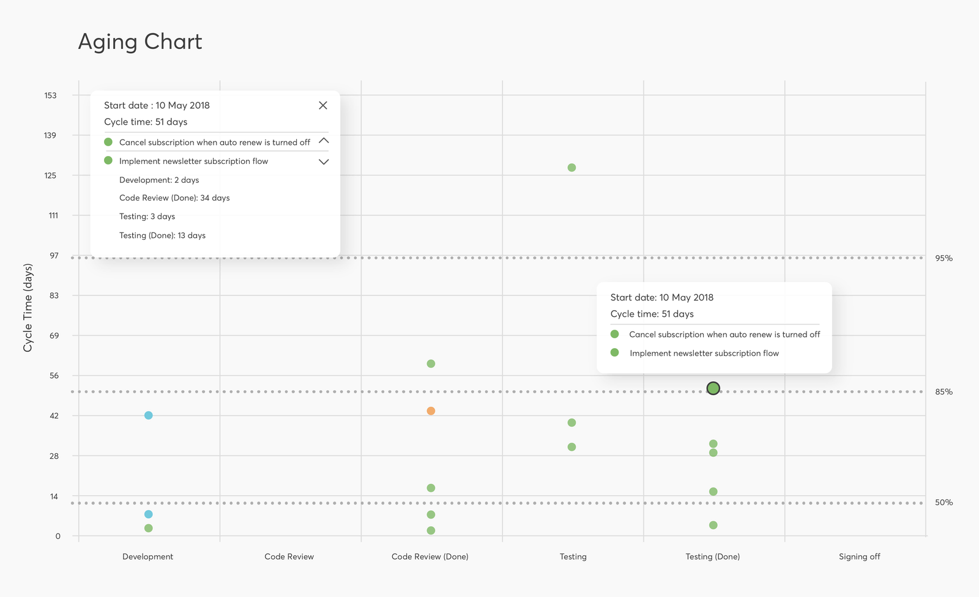This screenshot has height=597, width=979.
Task: Click 'Testing (Done): 13 days' text
Action: click(162, 235)
